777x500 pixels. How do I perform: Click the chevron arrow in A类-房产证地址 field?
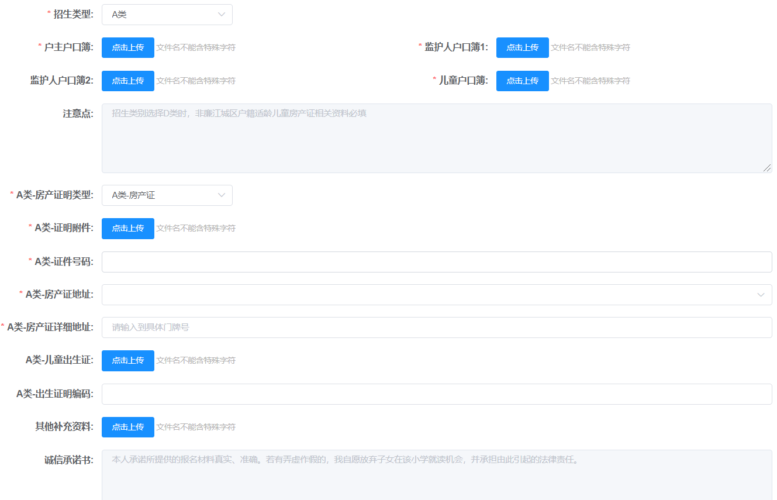point(761,295)
